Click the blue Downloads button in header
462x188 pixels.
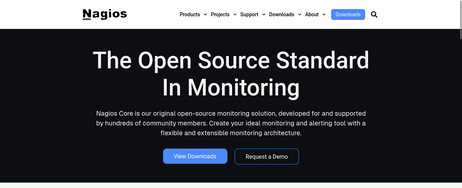coord(348,14)
